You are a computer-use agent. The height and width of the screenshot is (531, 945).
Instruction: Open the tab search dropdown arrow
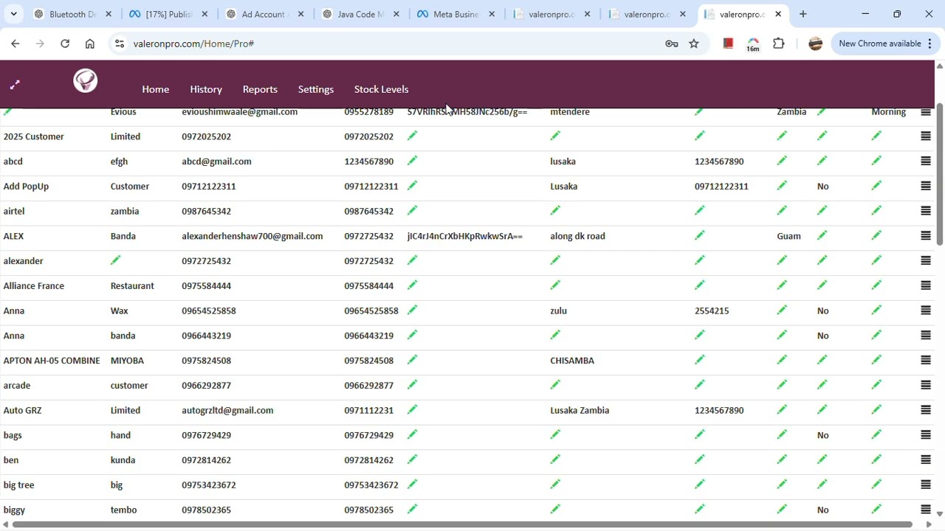tap(13, 14)
